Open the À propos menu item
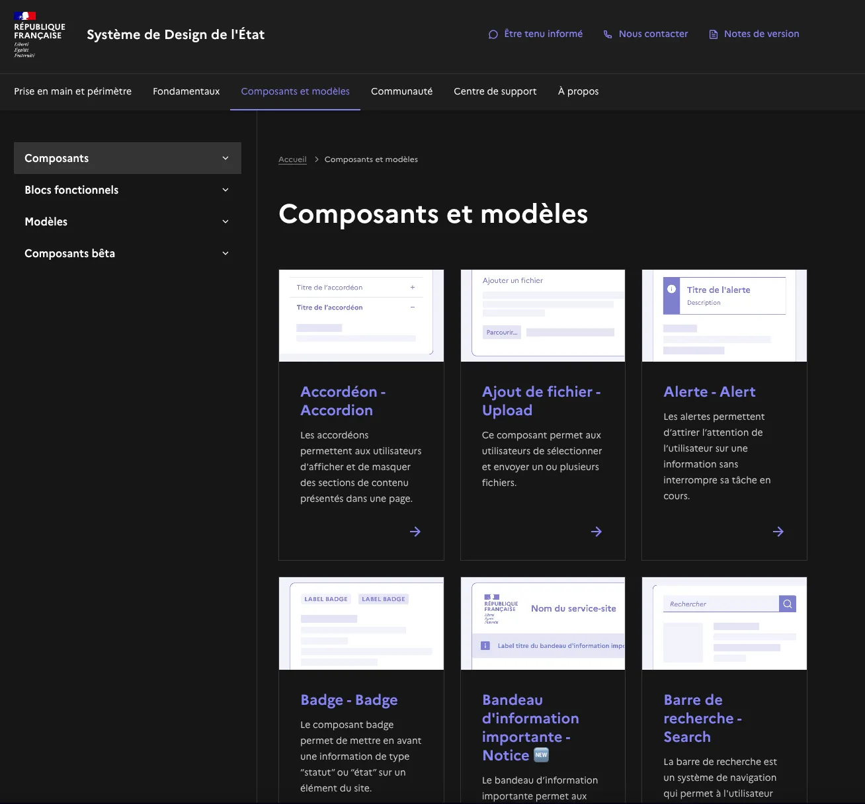 (579, 91)
